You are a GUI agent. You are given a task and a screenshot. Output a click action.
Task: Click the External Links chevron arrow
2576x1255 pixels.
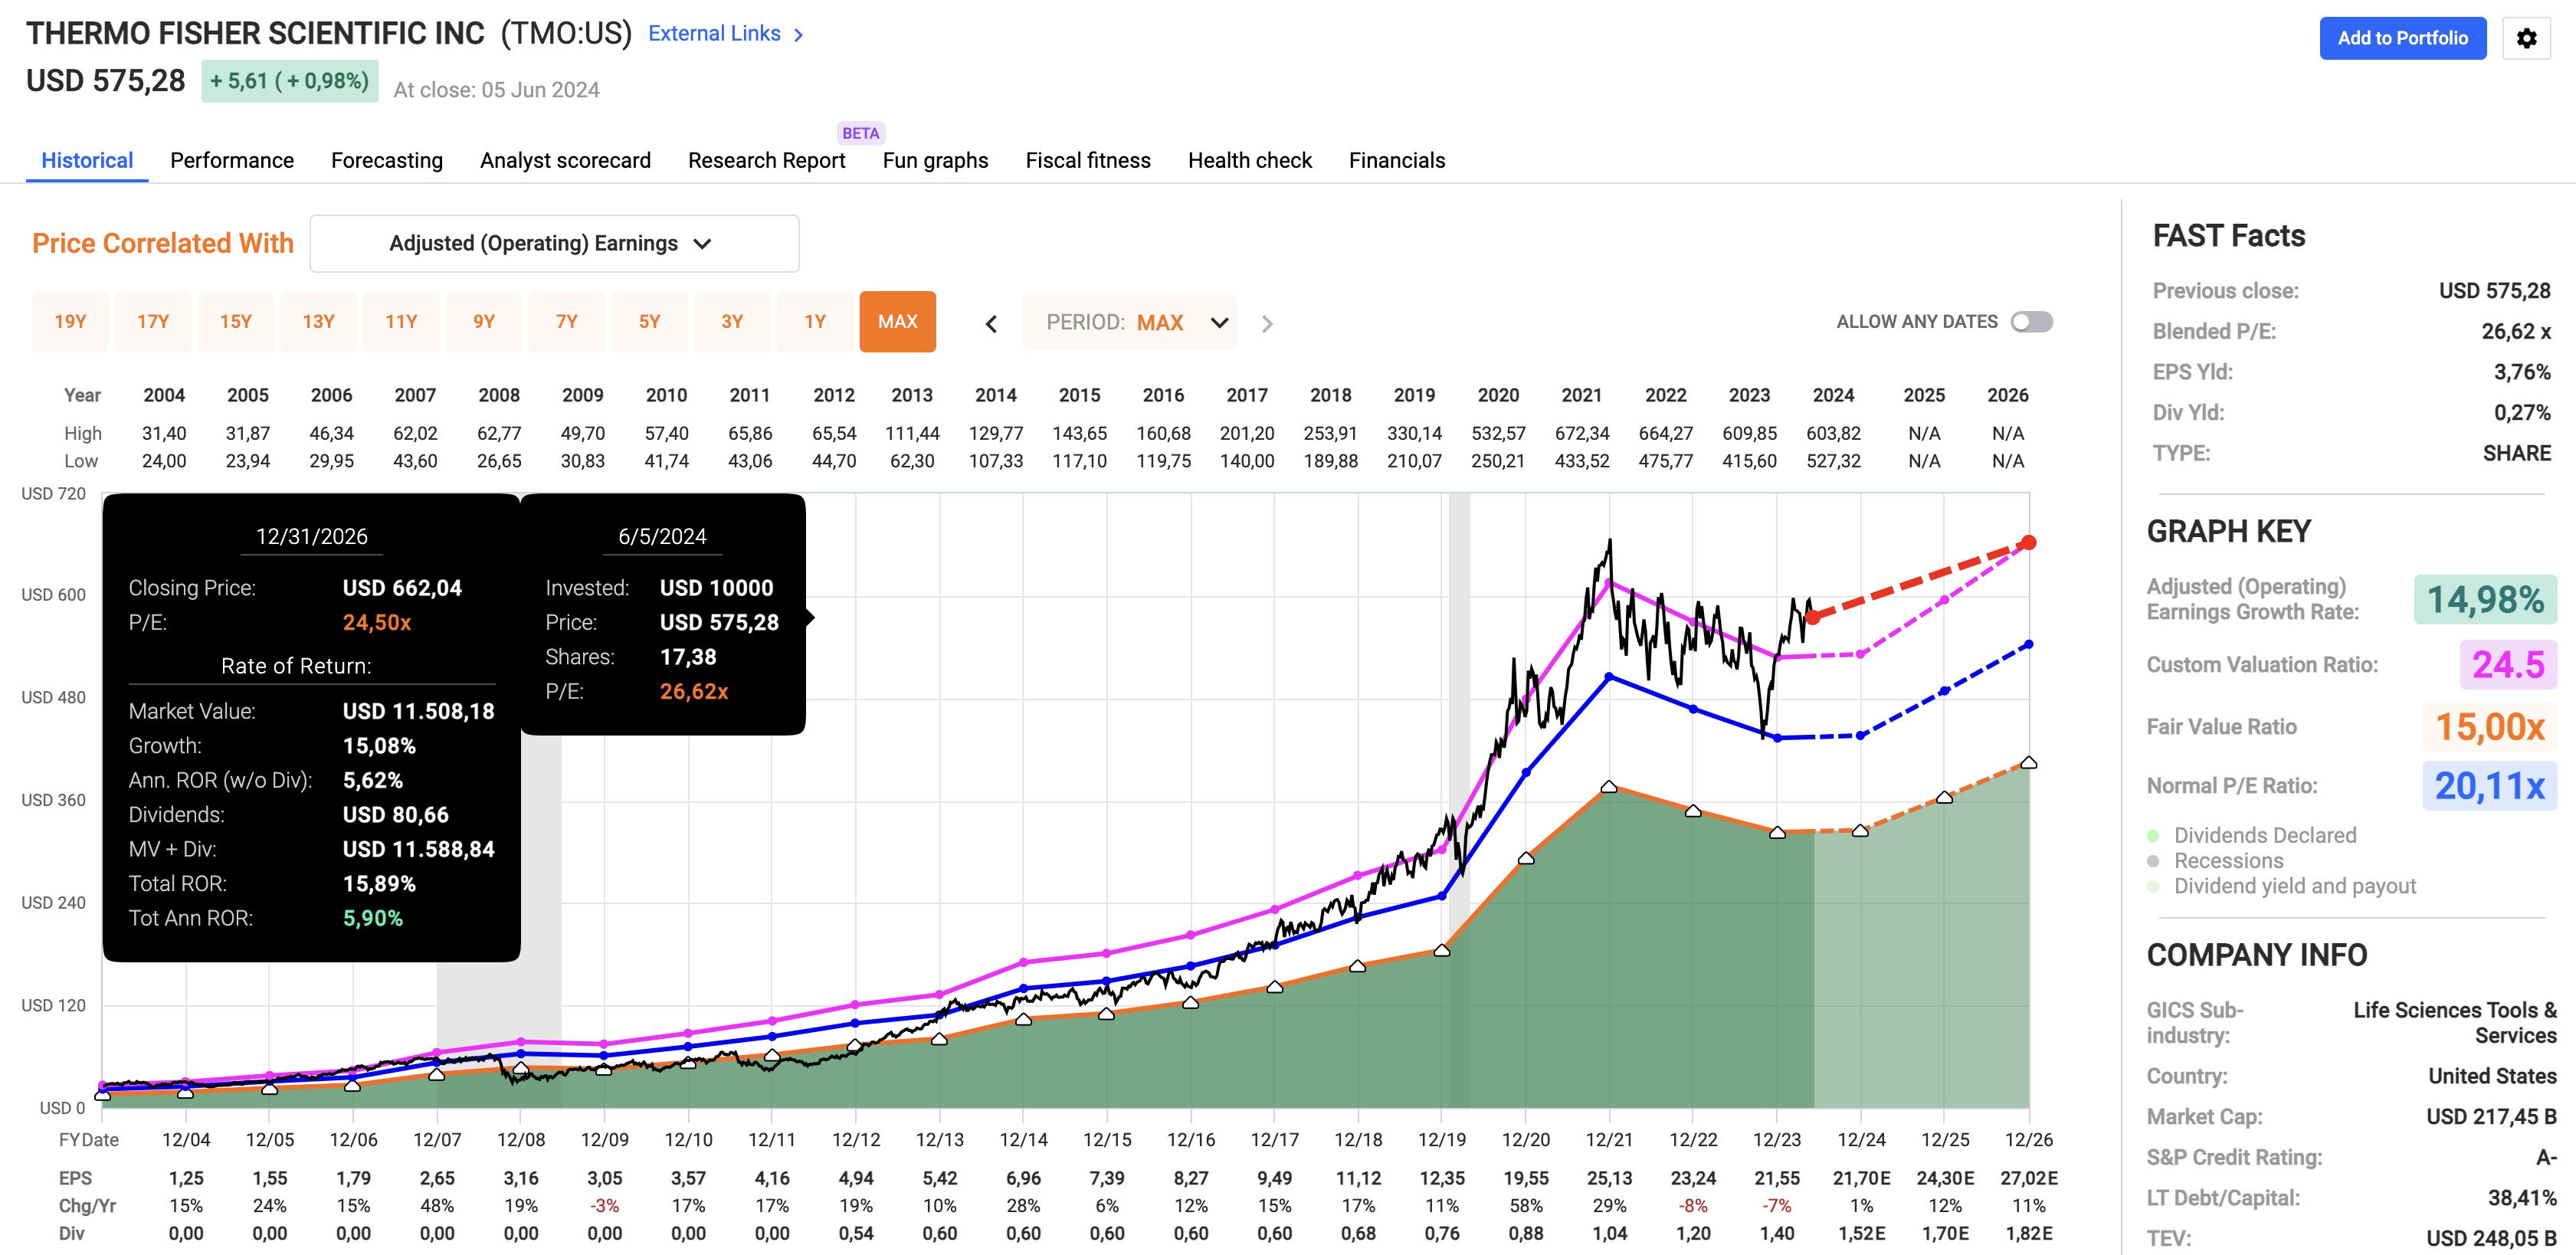point(798,35)
